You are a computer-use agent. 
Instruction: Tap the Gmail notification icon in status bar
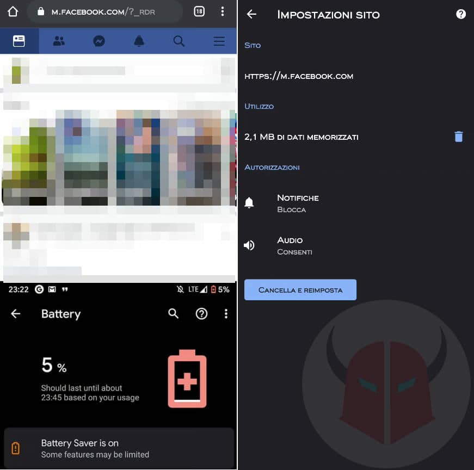click(x=52, y=289)
